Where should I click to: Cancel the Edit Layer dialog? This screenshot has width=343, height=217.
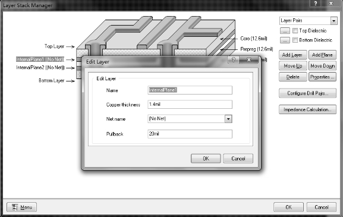coord(238,158)
